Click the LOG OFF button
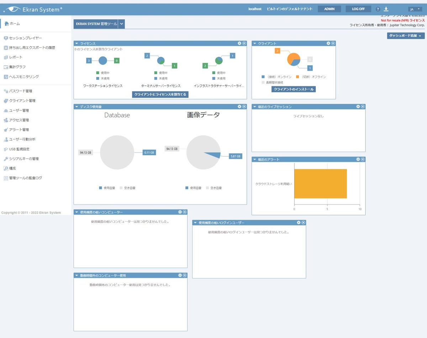Viewport: 427px width, 338px height. click(x=358, y=9)
